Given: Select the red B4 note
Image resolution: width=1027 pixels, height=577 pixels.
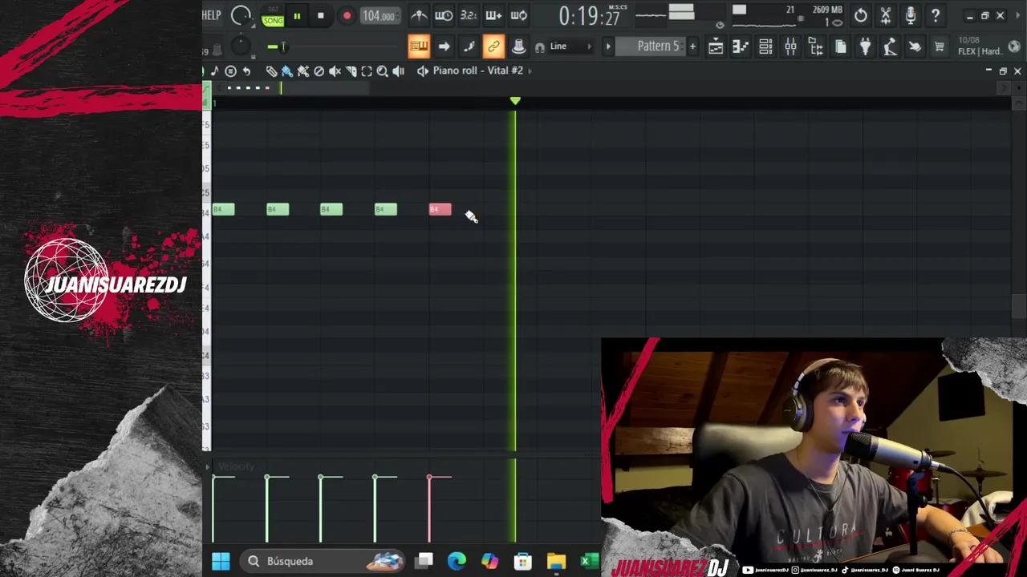Looking at the screenshot, I should [x=440, y=209].
